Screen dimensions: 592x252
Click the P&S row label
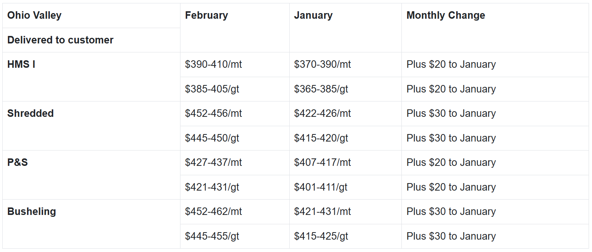click(x=18, y=163)
